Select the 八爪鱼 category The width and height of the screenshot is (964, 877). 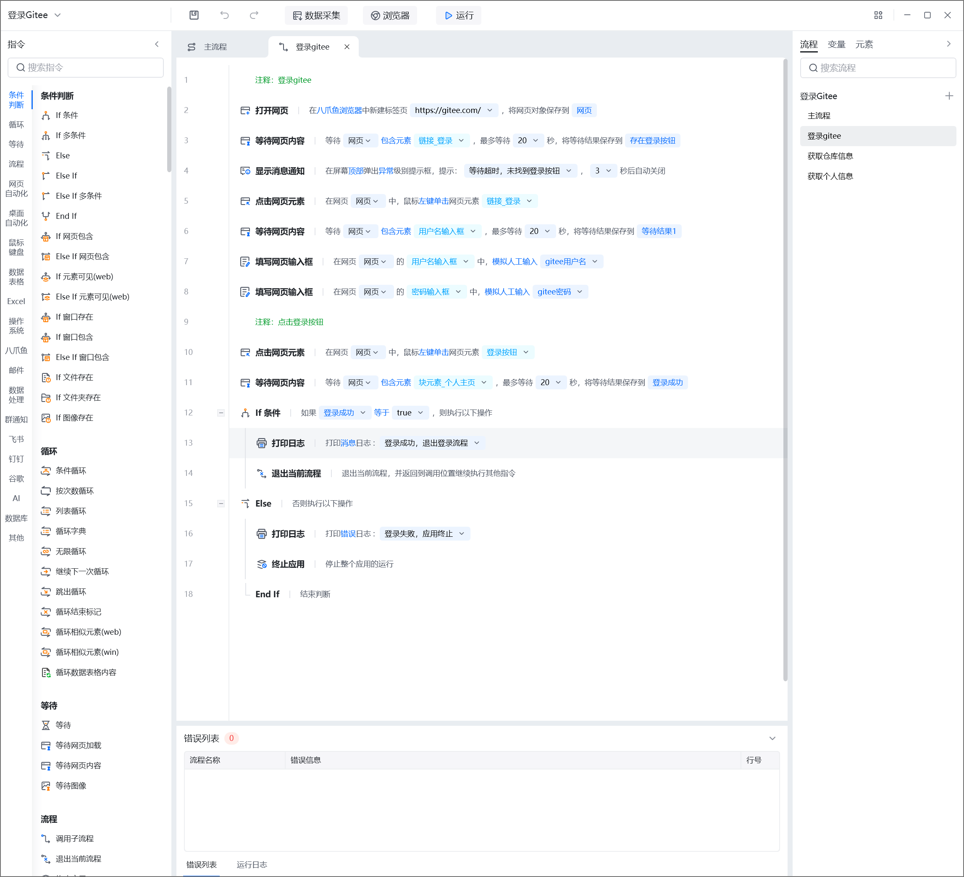[16, 351]
